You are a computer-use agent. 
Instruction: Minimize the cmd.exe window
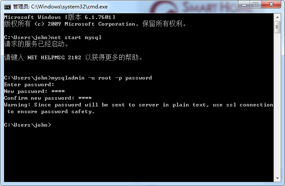pos(244,5)
